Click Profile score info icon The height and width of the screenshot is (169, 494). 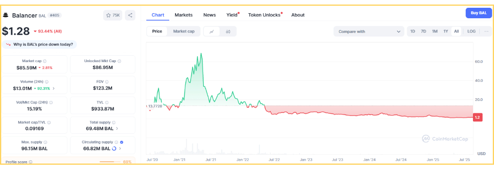tap(31, 162)
